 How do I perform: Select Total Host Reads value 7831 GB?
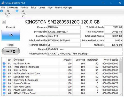(113, 27)
